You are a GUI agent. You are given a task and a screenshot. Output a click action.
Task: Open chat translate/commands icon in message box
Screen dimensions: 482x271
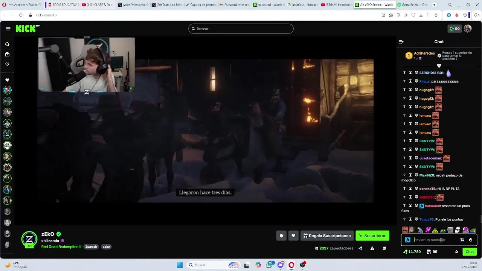pyautogui.click(x=462, y=240)
